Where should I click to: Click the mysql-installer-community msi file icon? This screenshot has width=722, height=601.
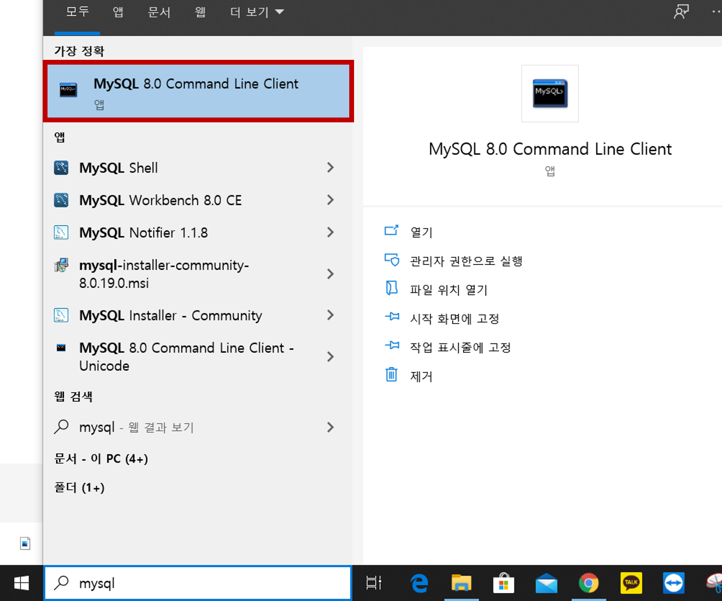61,265
